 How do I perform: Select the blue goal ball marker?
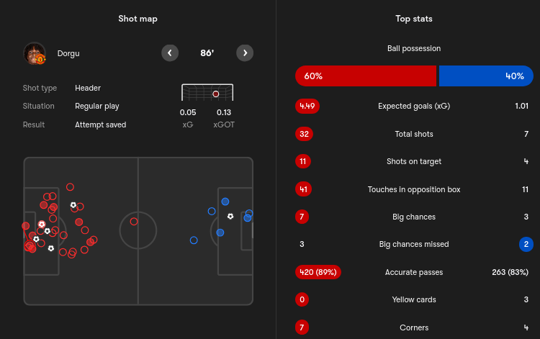point(230,216)
